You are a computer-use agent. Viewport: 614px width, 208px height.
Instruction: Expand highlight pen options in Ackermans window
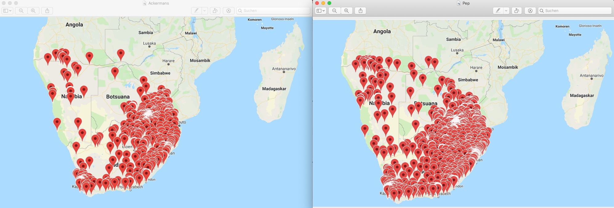[x=204, y=11]
